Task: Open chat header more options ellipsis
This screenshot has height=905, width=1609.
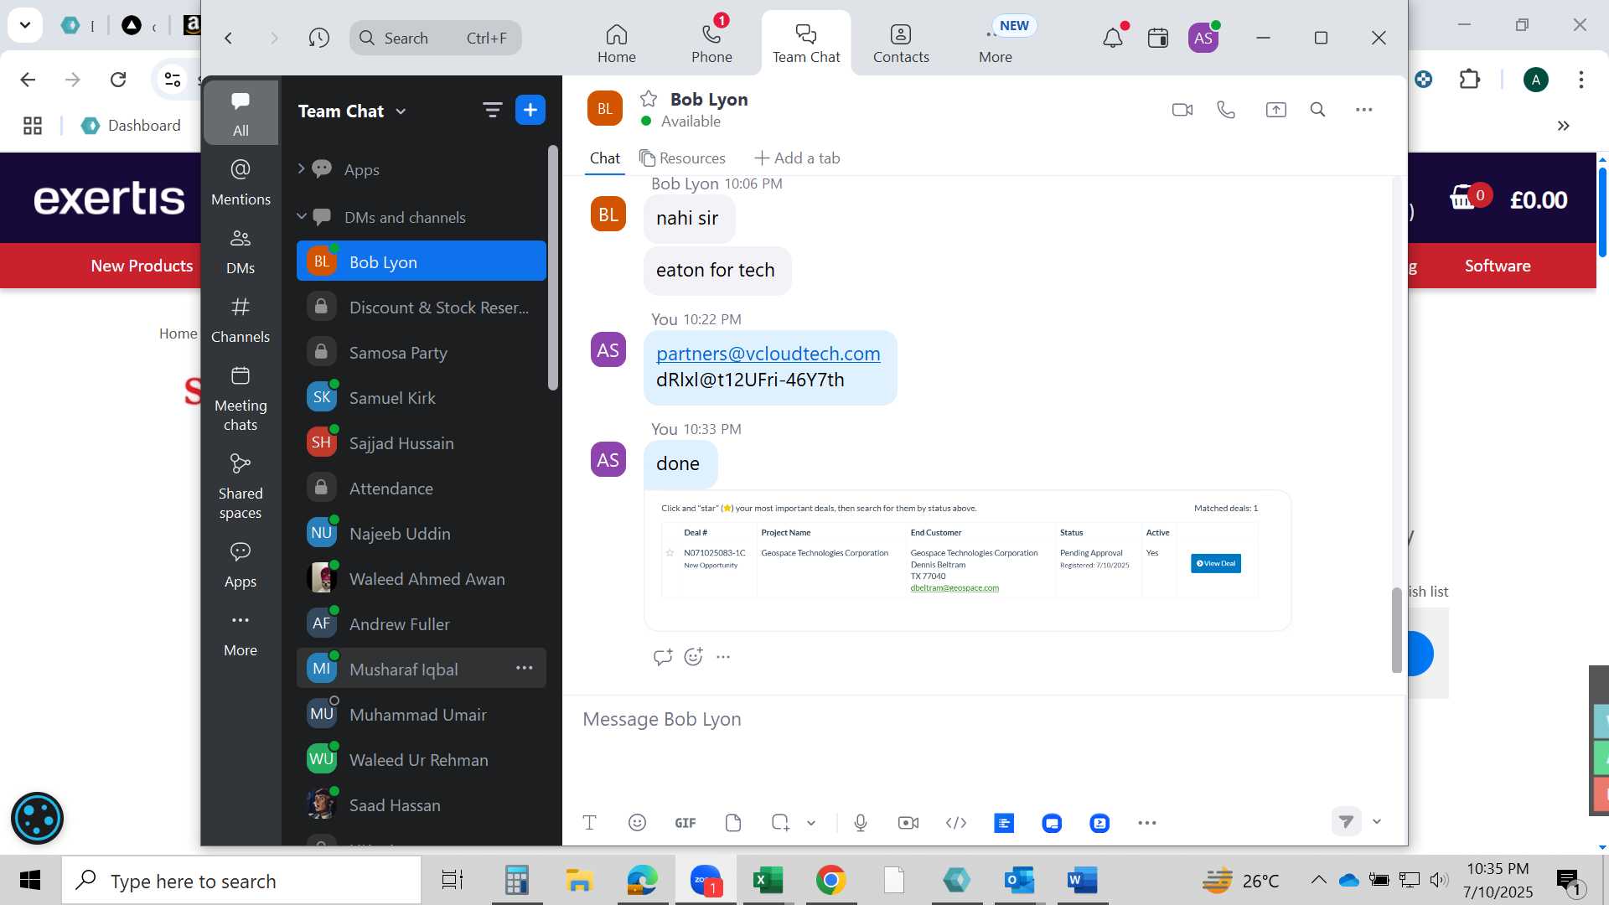Action: coord(1364,110)
